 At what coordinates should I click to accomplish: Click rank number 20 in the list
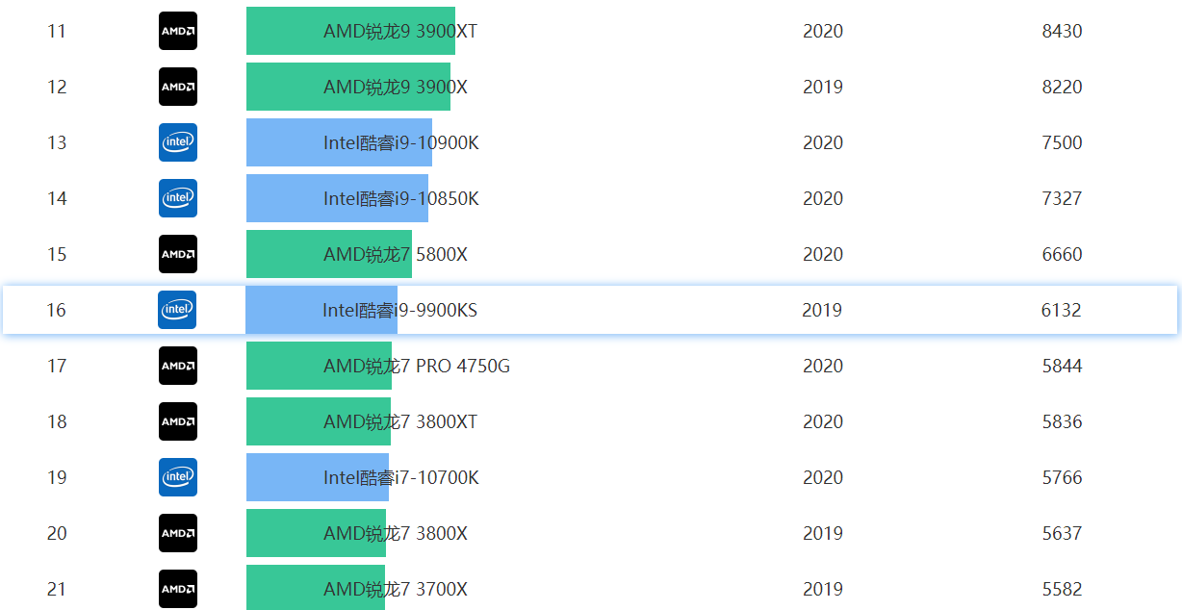[x=57, y=533]
